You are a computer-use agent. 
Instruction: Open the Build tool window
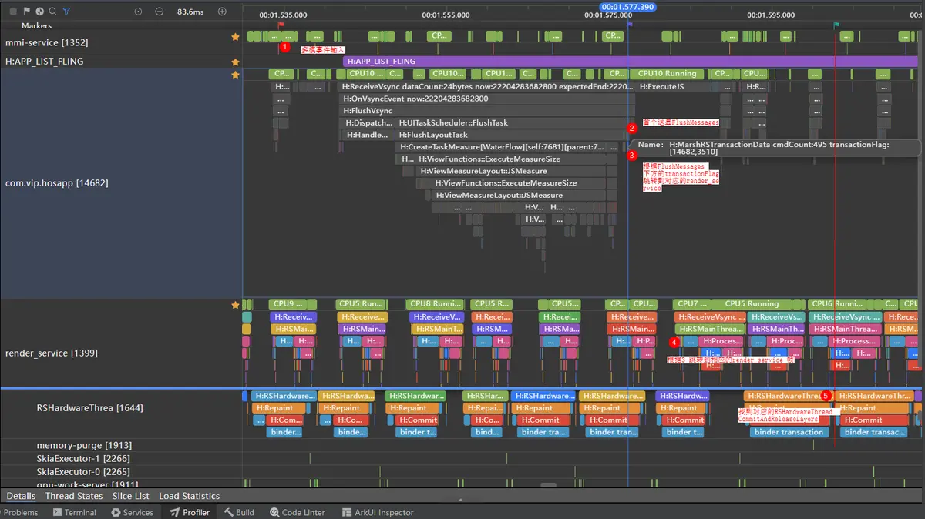[239, 512]
